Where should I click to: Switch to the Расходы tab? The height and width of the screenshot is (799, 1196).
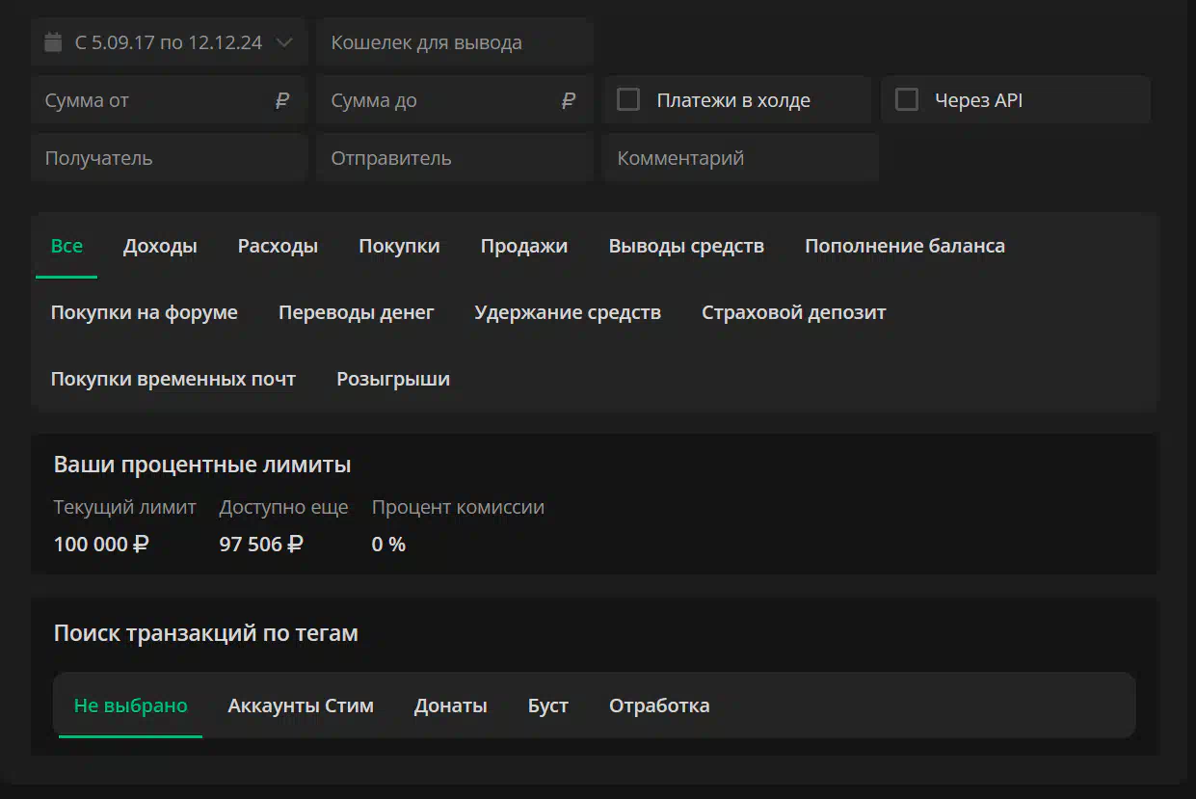pos(278,246)
